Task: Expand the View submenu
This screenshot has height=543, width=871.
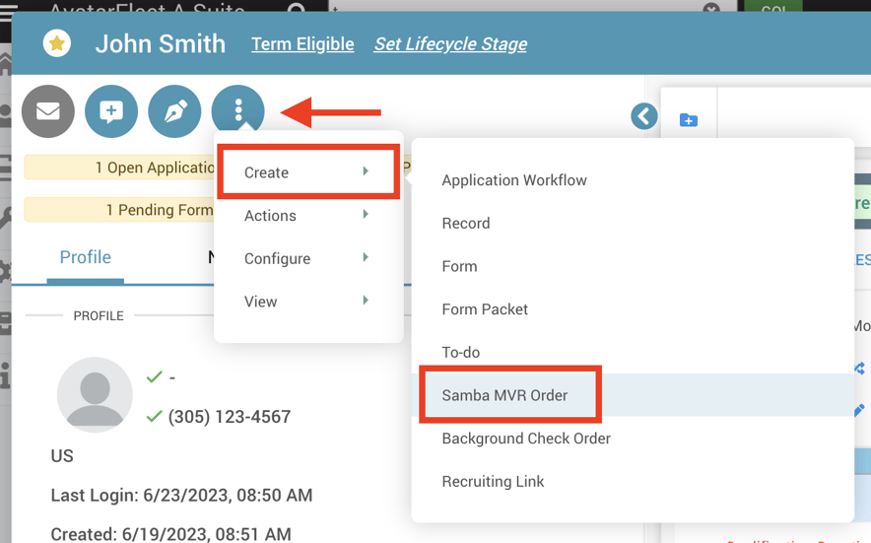Action: tap(307, 302)
